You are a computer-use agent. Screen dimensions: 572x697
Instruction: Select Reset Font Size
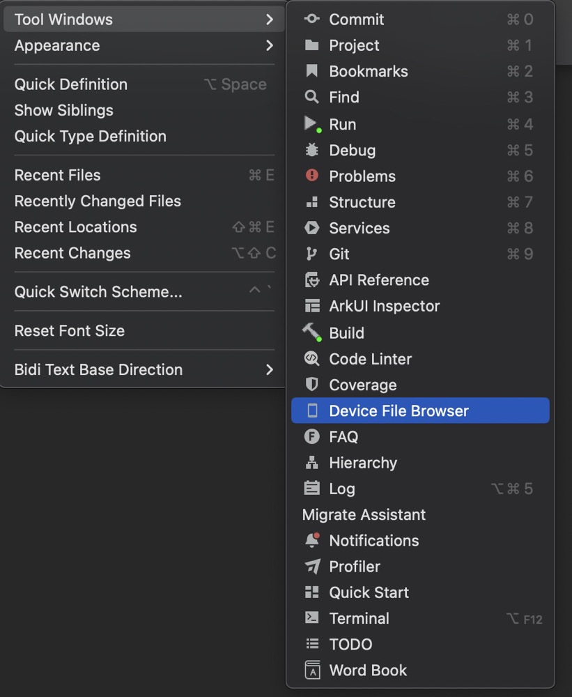coord(144,330)
